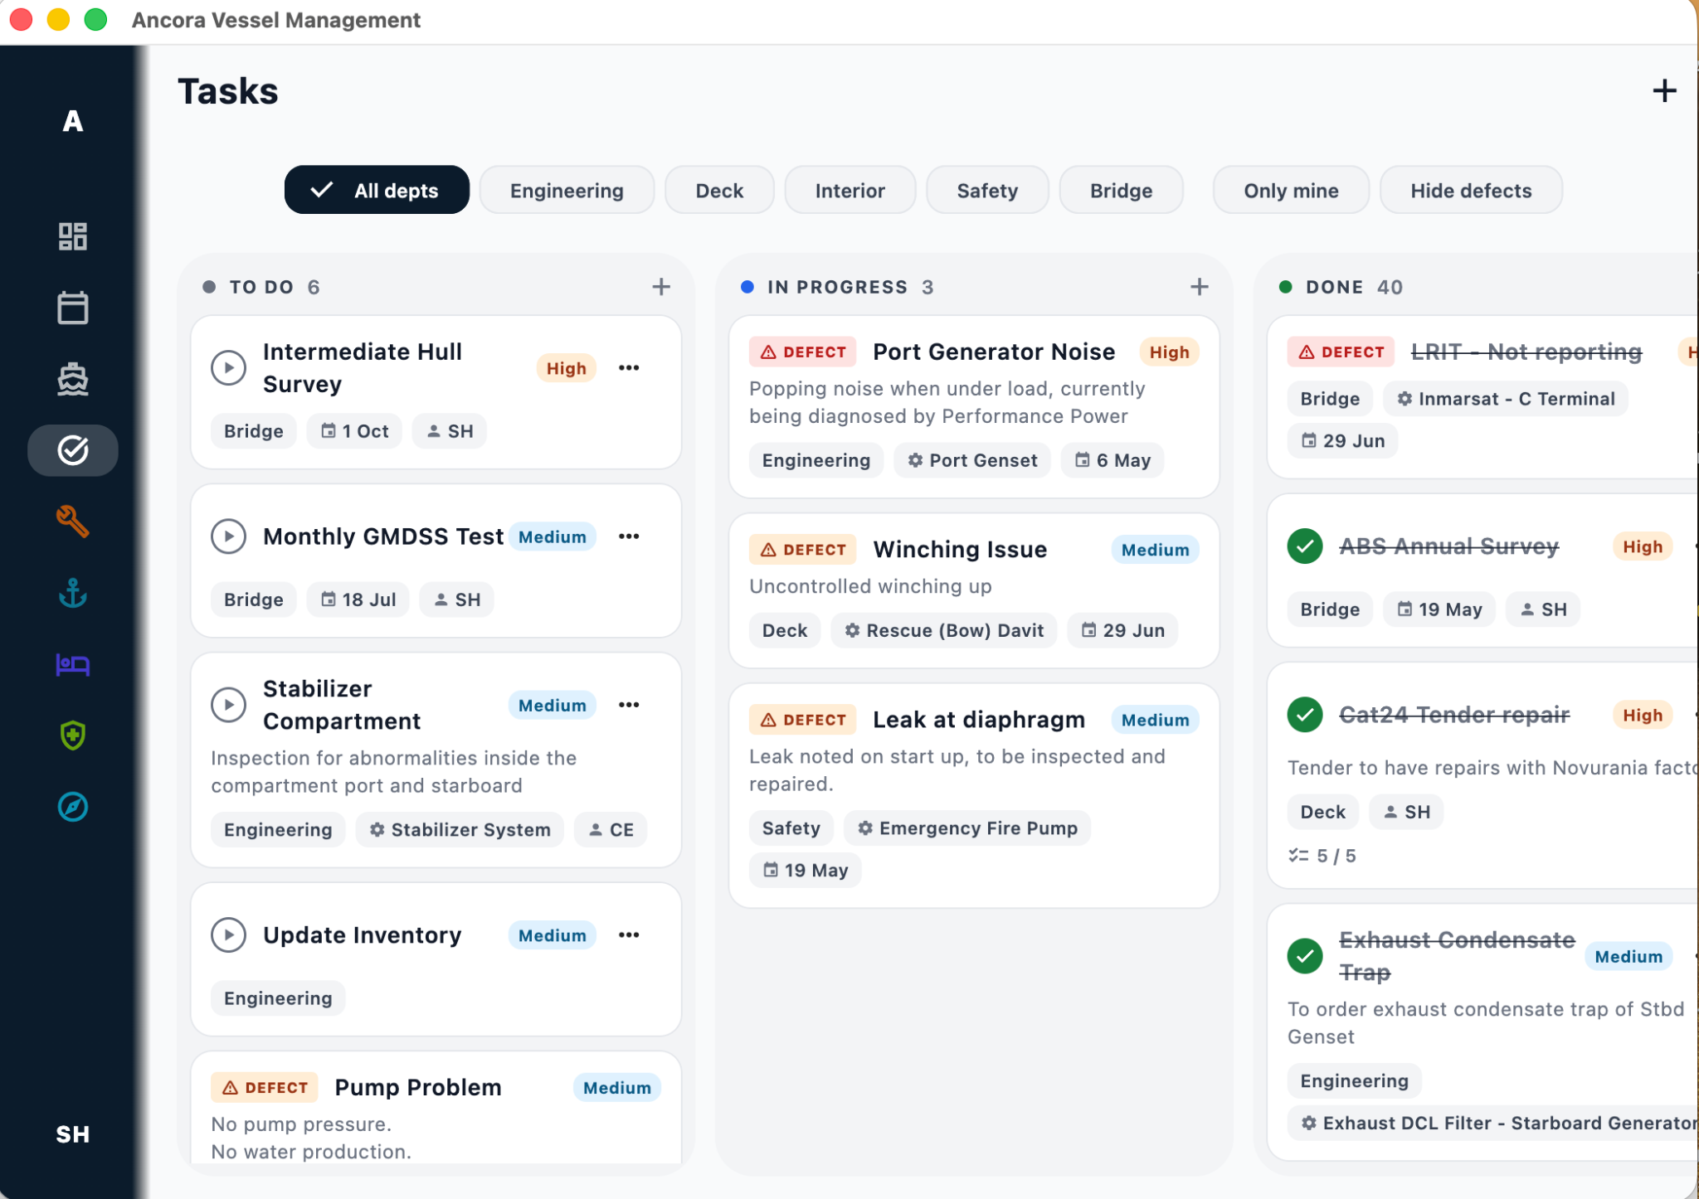
Task: Click the Safety tag on Leak at diaphragm
Action: coord(791,828)
